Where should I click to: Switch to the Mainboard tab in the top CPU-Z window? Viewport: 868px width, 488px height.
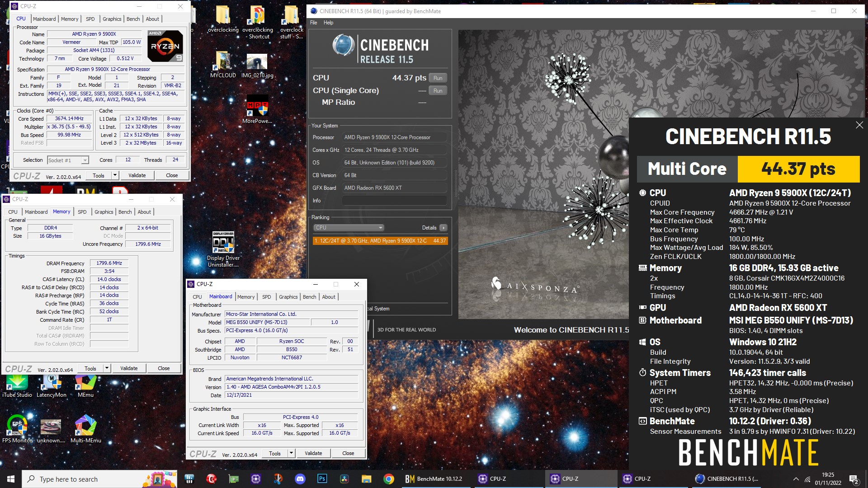point(44,19)
